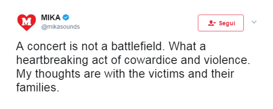Screen dimensions: 273x109
Task: Open MIKA's red heart profile avatar
Action: click(27, 22)
